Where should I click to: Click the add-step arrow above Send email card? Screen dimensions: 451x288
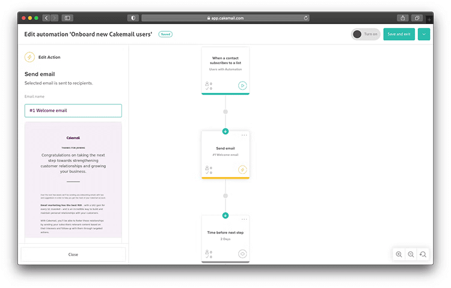point(226,131)
